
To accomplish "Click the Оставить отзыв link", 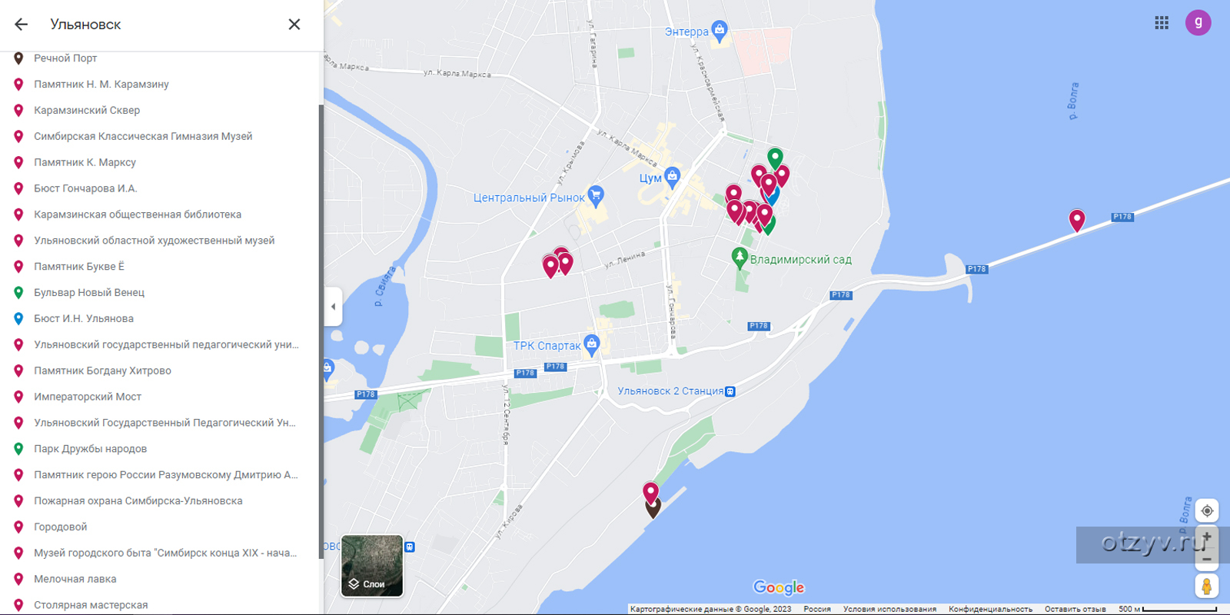I will pyautogui.click(x=1075, y=609).
